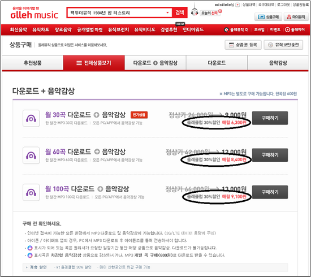Open the 뮤직차트 menu item

click(x=41, y=30)
